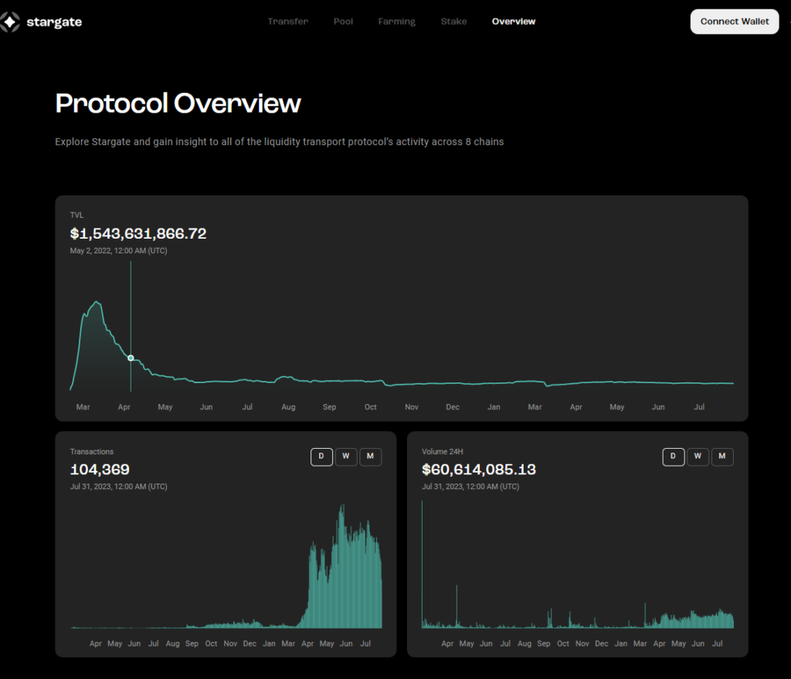Switch Transactions chart to Weekly view
Image resolution: width=791 pixels, height=679 pixels.
[x=346, y=457]
